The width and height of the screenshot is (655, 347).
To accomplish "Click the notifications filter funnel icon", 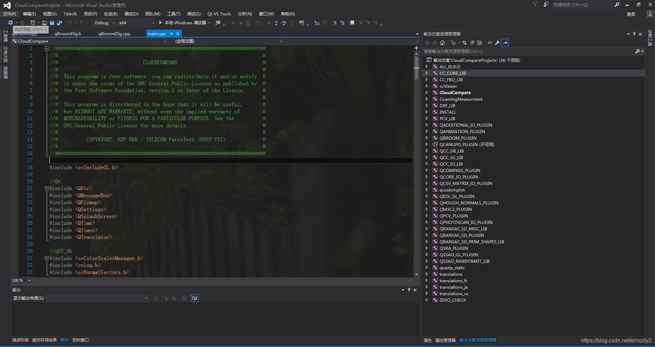I will pyautogui.click(x=535, y=4).
